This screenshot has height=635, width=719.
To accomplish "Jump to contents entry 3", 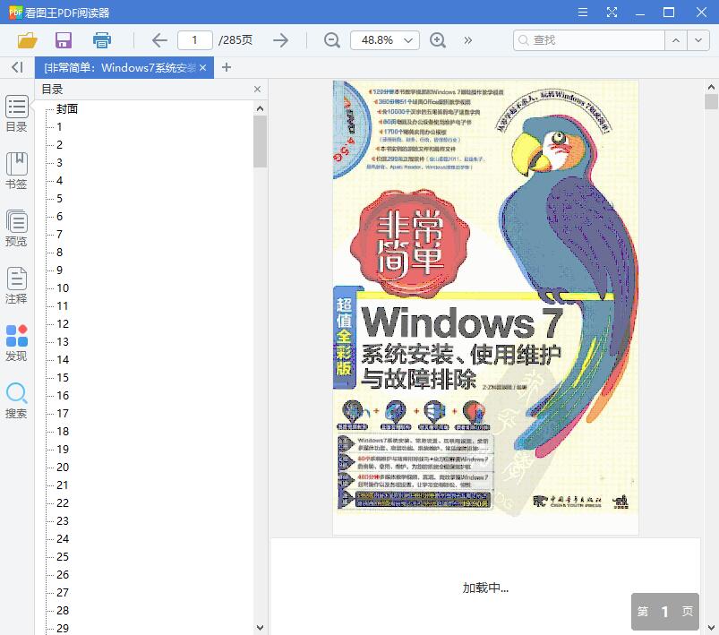I will tap(59, 162).
